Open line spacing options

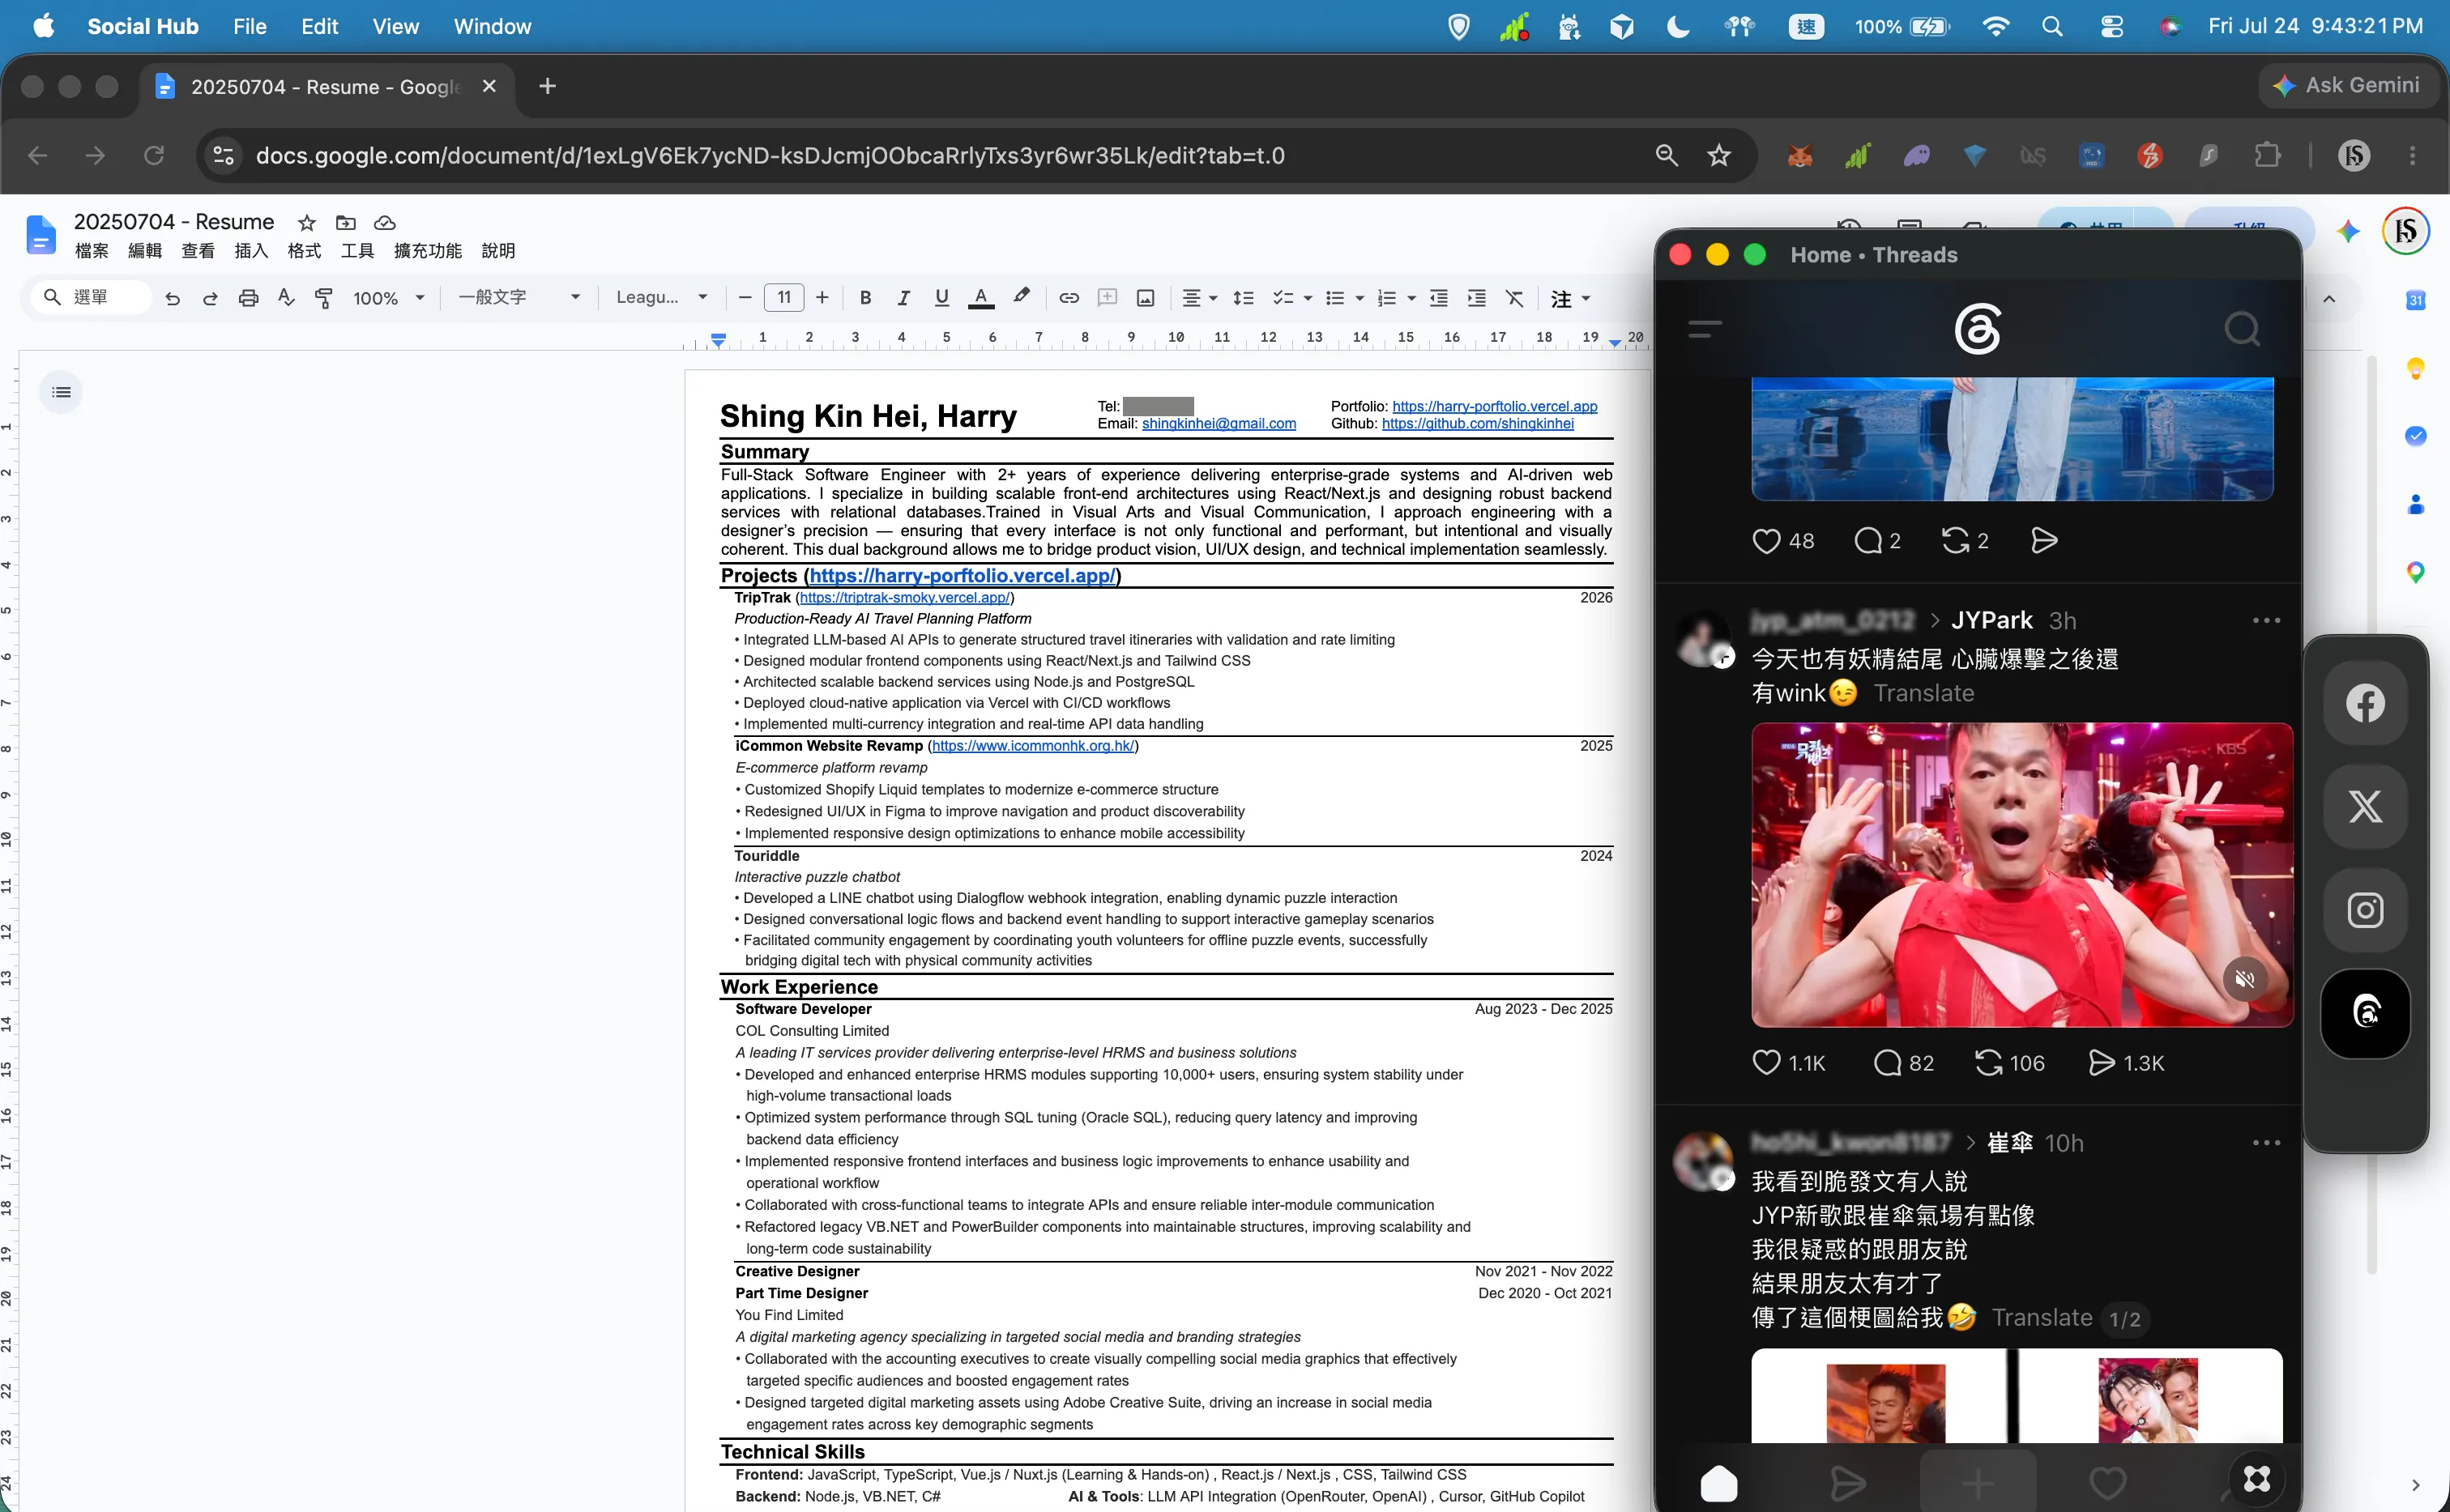[x=1244, y=298]
